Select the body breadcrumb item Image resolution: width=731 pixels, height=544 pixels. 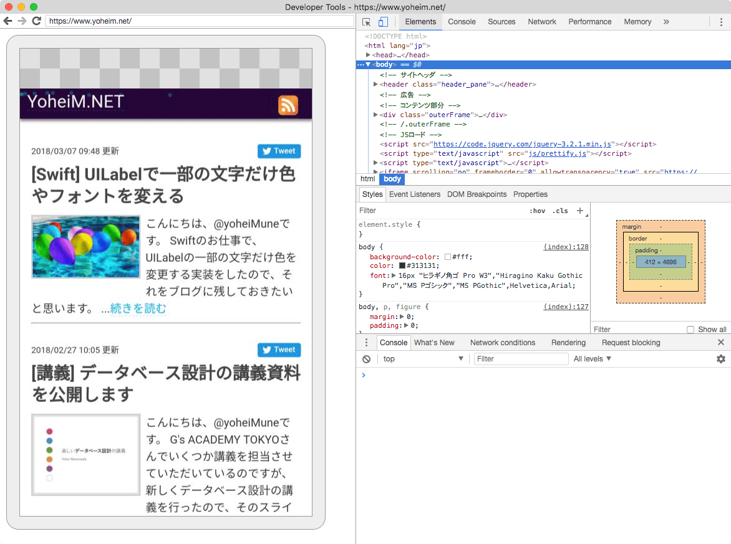click(392, 179)
